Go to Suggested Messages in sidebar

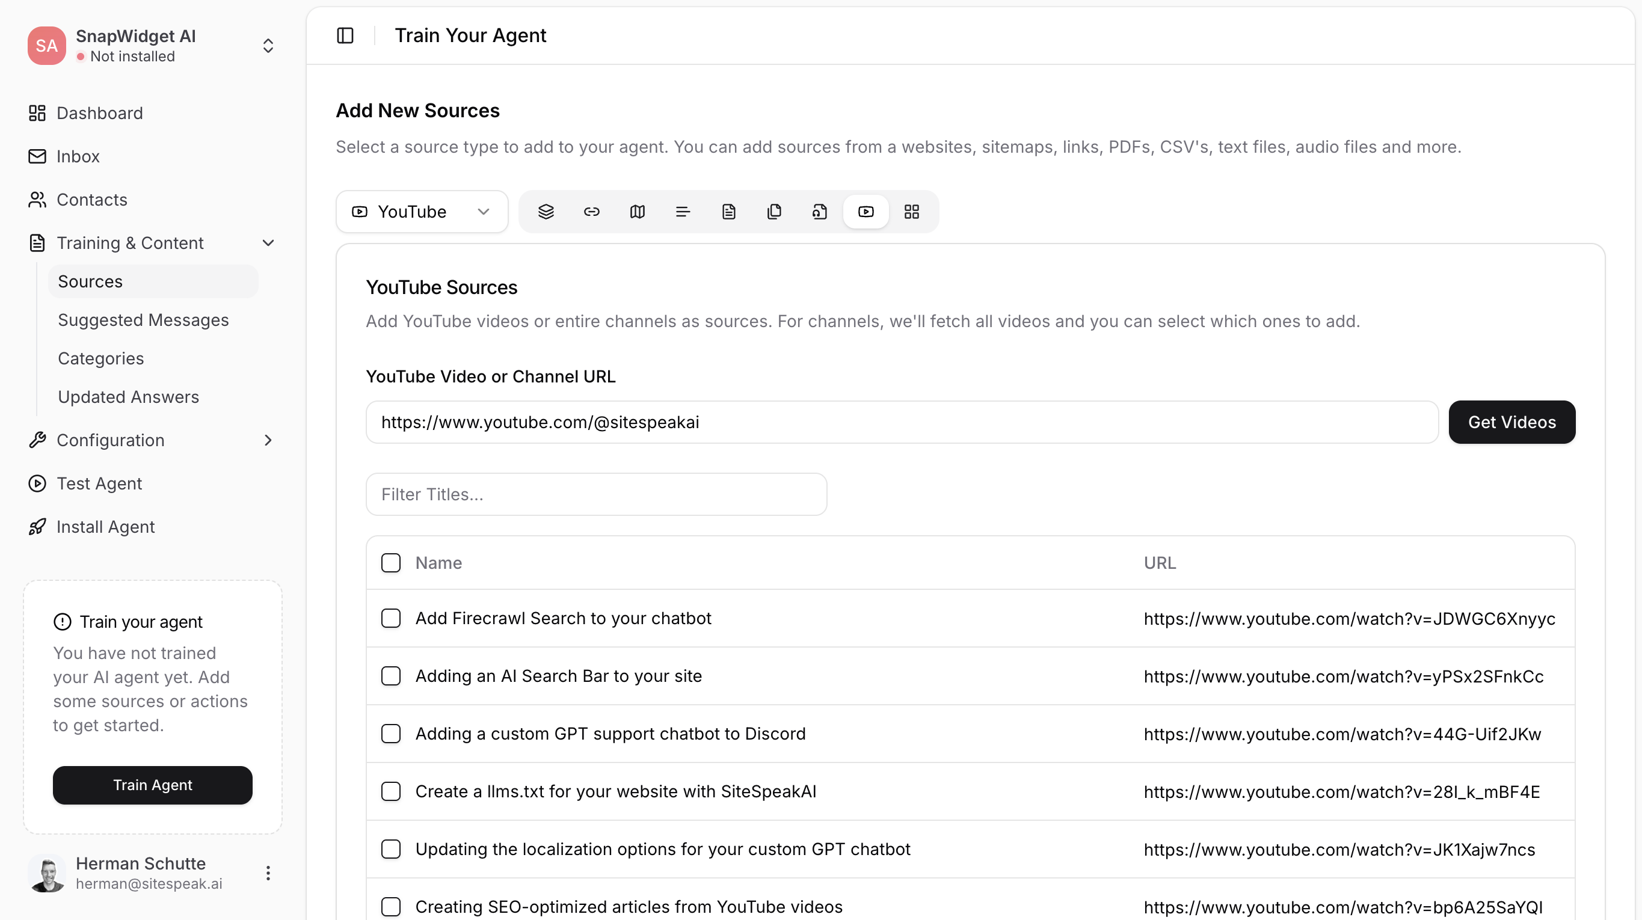click(143, 320)
